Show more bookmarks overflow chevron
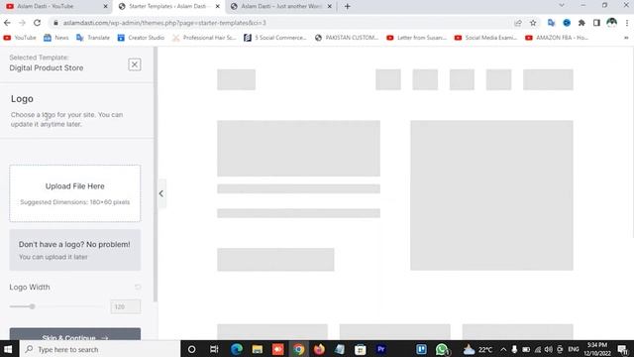The width and height of the screenshot is (634, 357). pos(626,38)
